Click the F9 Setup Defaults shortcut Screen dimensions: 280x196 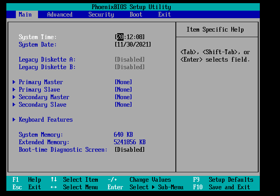click(x=223, y=180)
